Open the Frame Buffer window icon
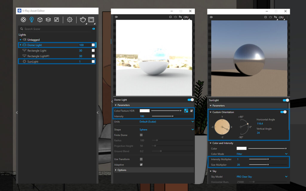The width and height of the screenshot is (306, 191). (91, 20)
